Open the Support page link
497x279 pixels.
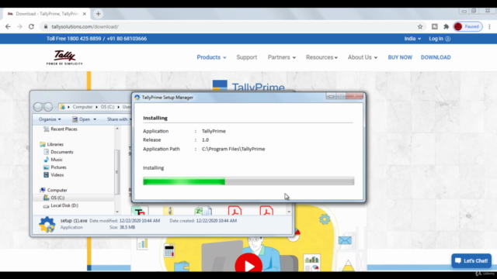[247, 57]
